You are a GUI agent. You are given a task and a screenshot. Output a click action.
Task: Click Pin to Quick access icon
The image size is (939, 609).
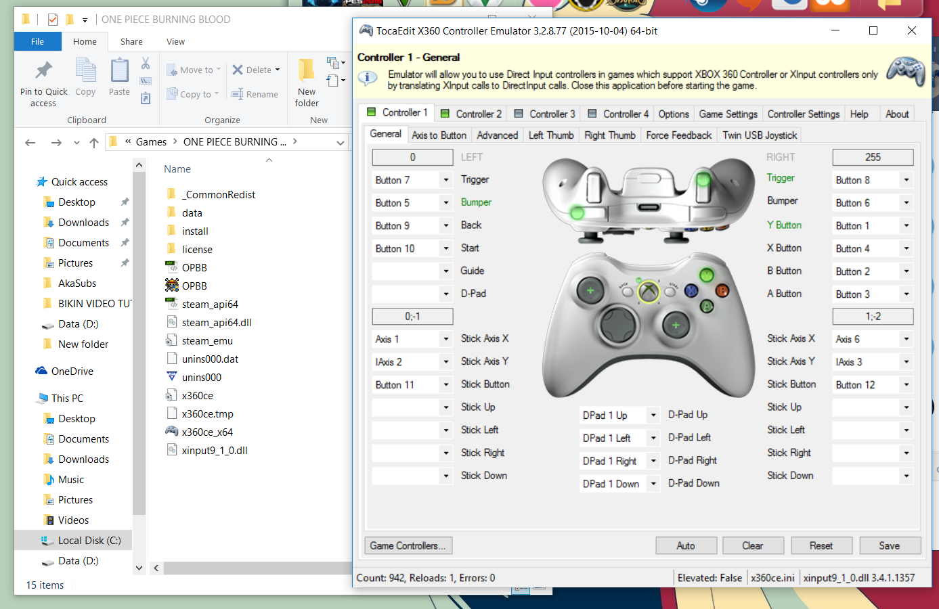[x=44, y=70]
